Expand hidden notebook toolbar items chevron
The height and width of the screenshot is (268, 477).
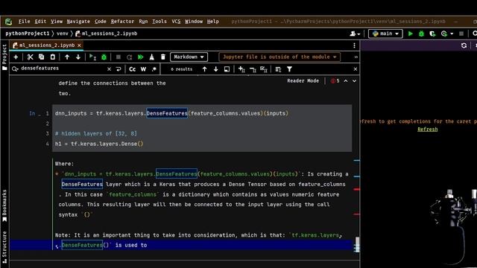(x=356, y=57)
